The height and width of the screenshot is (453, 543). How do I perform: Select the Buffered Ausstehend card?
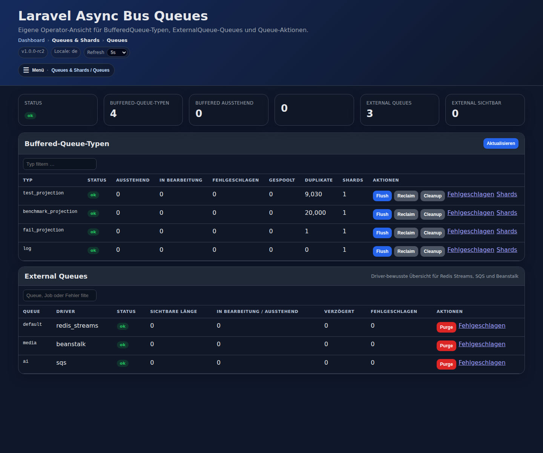(x=229, y=110)
